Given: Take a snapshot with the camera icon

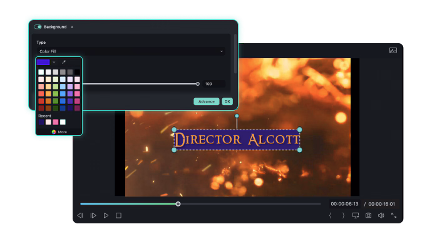Looking at the screenshot, I should tap(368, 215).
